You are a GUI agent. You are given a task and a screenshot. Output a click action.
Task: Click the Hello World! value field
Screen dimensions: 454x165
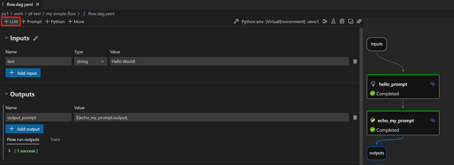pyautogui.click(x=229, y=61)
